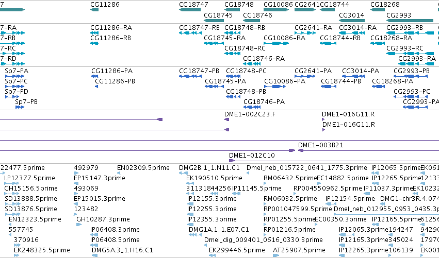Open protein CG18268-PA
The height and width of the screenshot is (258, 439).
(x=393, y=81)
